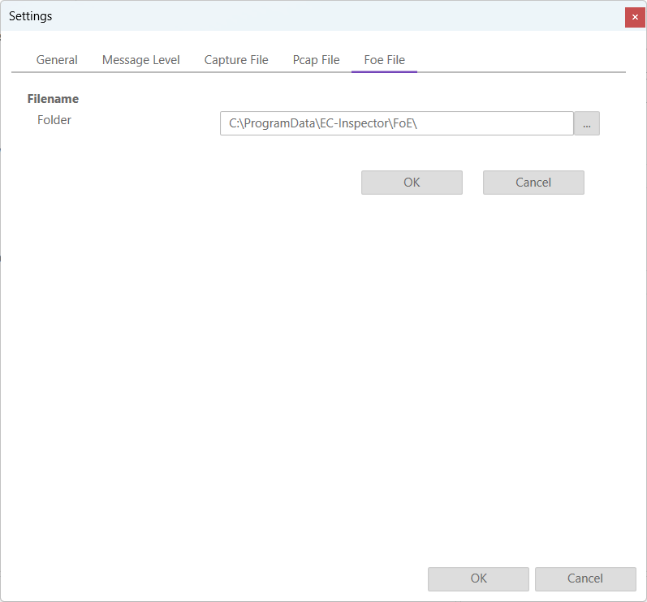Click blank space right of Foe File tab
Viewport: 647px width, 602px height.
pos(520,60)
